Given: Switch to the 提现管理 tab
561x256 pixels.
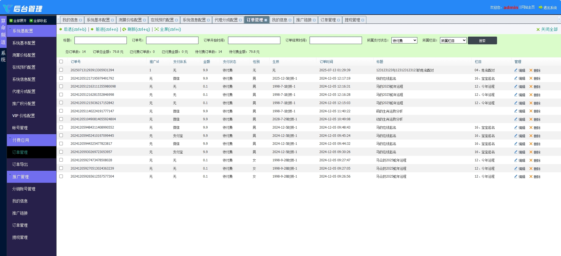Looking at the screenshot, I should click(x=352, y=20).
